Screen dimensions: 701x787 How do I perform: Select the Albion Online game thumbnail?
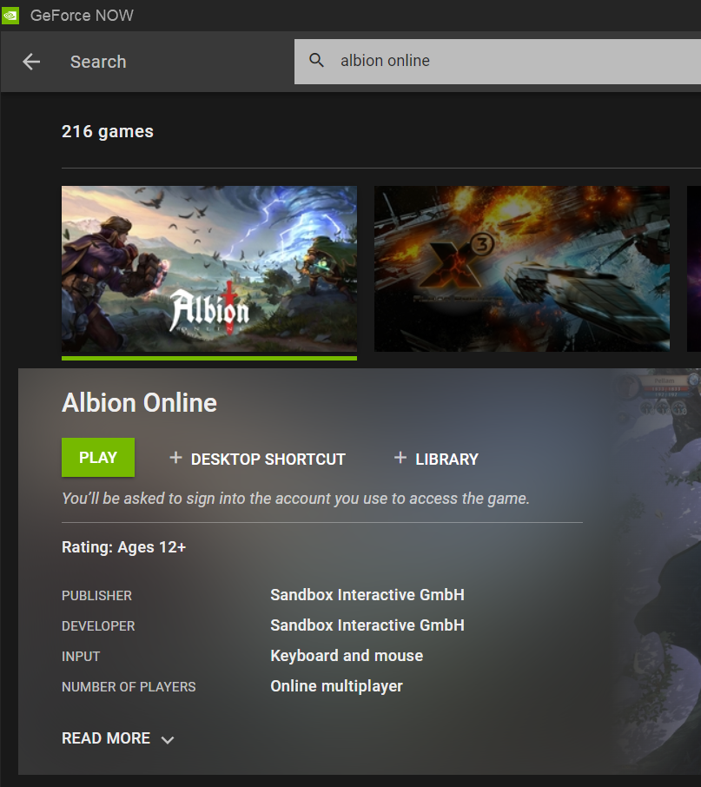coord(209,269)
